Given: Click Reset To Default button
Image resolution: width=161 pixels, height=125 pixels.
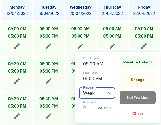Looking at the screenshot, I should coord(137,62).
